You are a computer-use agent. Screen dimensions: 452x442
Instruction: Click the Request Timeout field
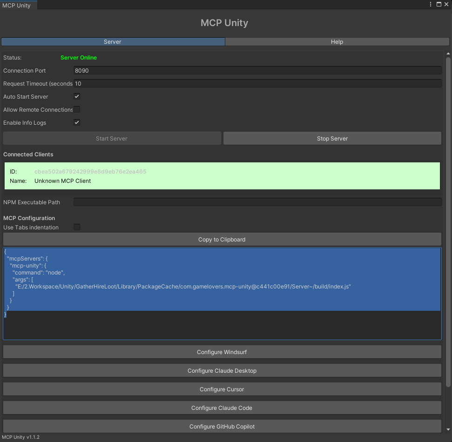click(x=257, y=84)
